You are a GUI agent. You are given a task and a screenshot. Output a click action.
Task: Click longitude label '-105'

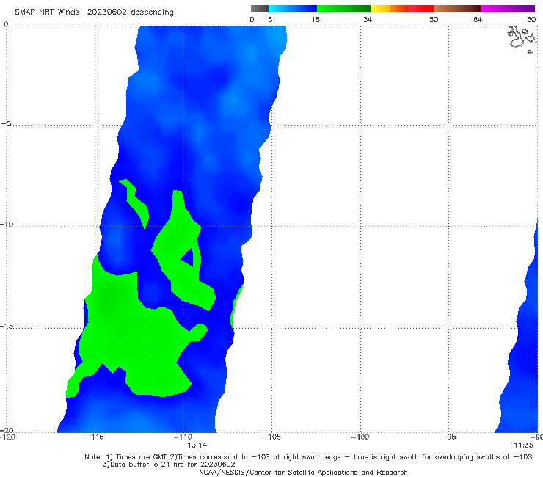pos(271,437)
